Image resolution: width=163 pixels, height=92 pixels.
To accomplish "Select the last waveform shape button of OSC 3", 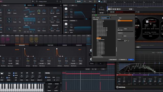I will coord(34,32).
